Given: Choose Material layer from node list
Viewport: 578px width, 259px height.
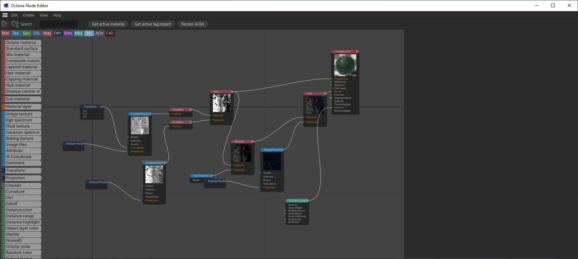Looking at the screenshot, I should tap(22, 106).
